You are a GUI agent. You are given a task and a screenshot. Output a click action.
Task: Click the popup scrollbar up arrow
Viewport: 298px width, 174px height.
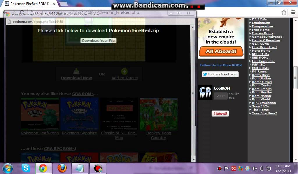coord(193,28)
